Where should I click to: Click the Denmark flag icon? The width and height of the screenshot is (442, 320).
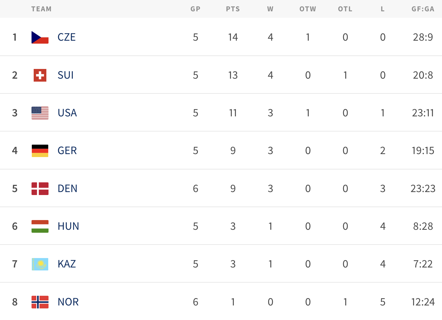(x=40, y=189)
